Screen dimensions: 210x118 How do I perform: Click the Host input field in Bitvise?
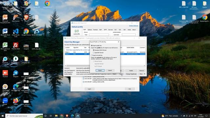coord(99,35)
